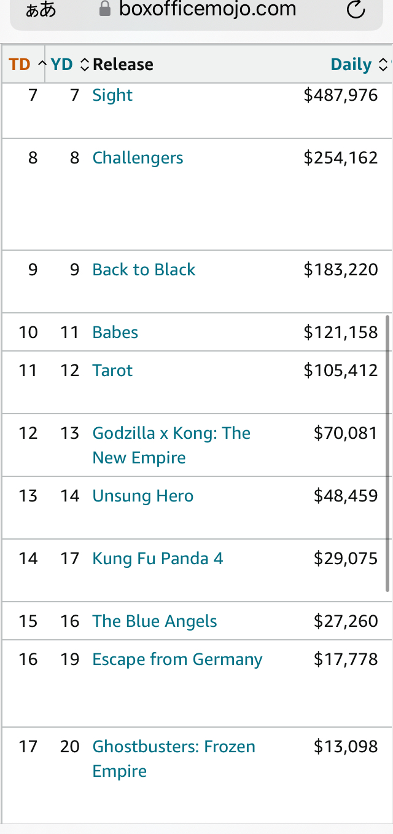Open Kung Fu Panda 4 page
This screenshot has width=393, height=834.
tap(158, 559)
